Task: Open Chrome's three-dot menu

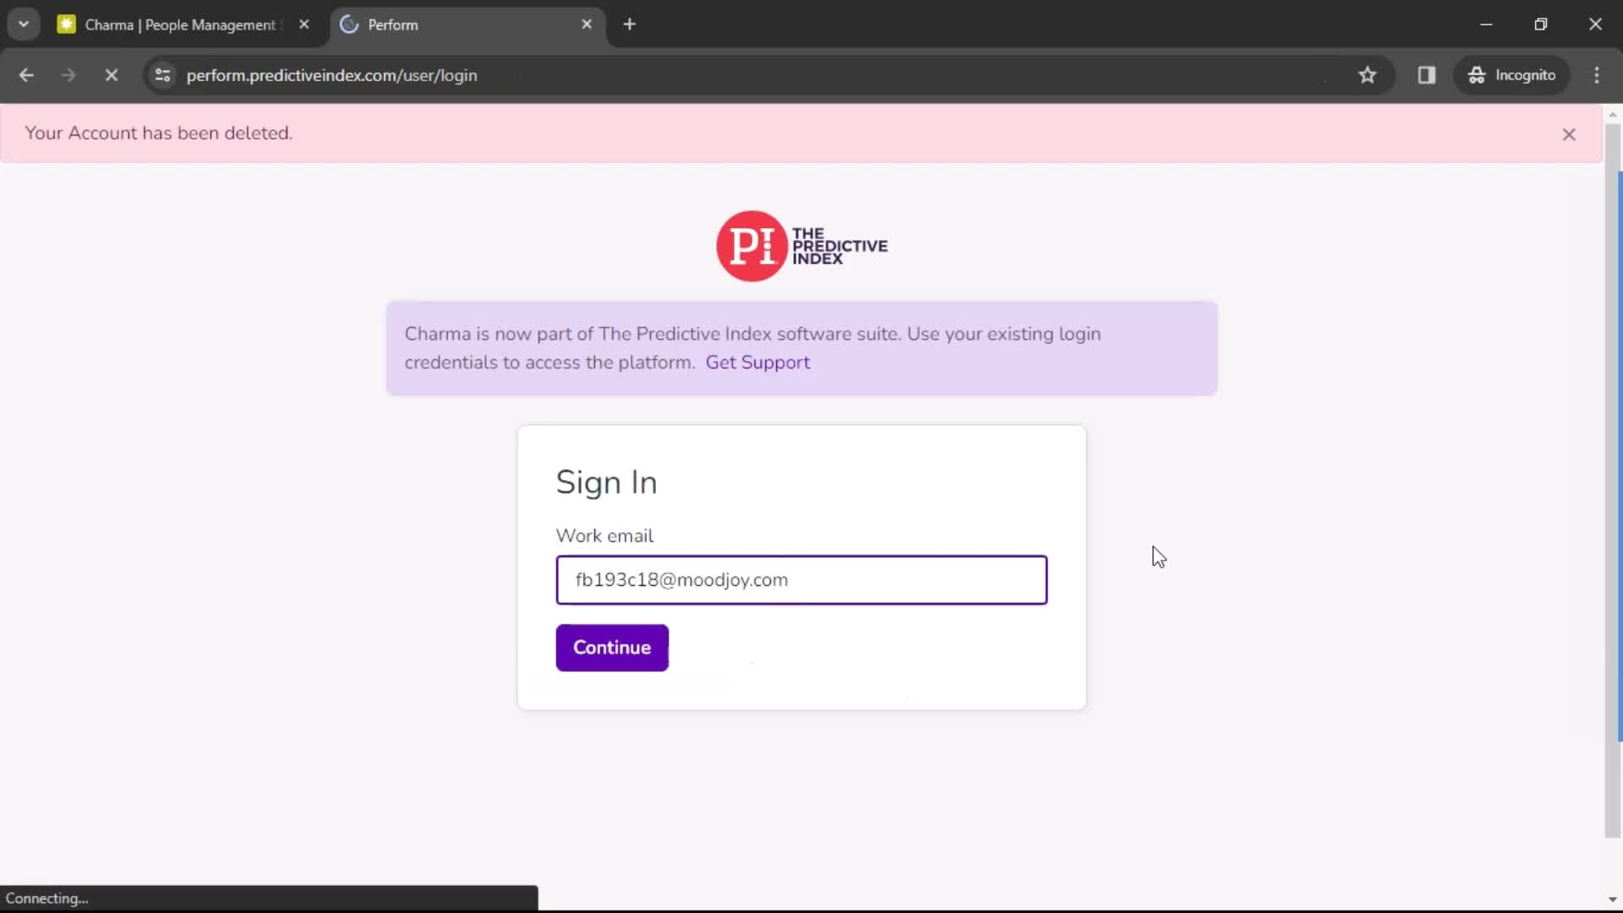Action: click(x=1597, y=75)
